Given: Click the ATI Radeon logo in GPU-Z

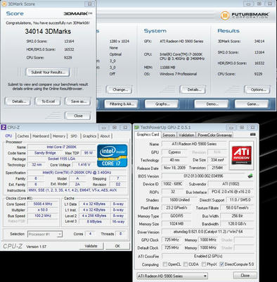Looking at the screenshot, I should click(x=241, y=155).
